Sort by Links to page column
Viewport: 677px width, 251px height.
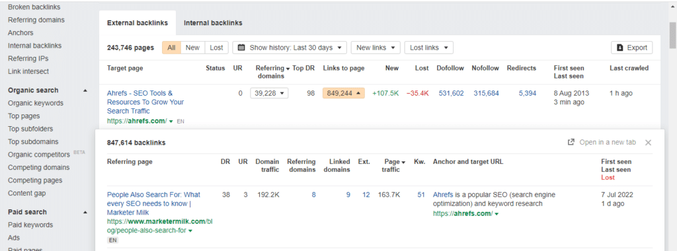pyautogui.click(x=344, y=68)
